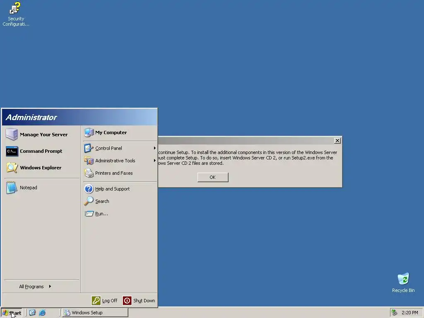
Task: Click the Command Prompt label text
Action: click(x=41, y=151)
